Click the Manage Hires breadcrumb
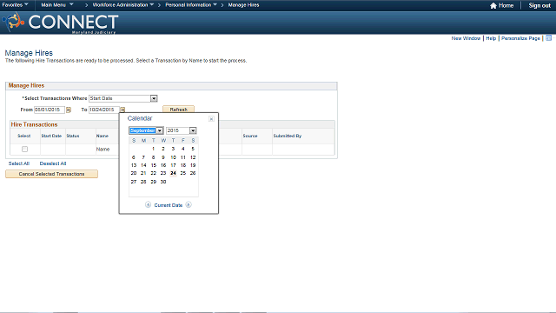556x313 pixels. pos(243,5)
